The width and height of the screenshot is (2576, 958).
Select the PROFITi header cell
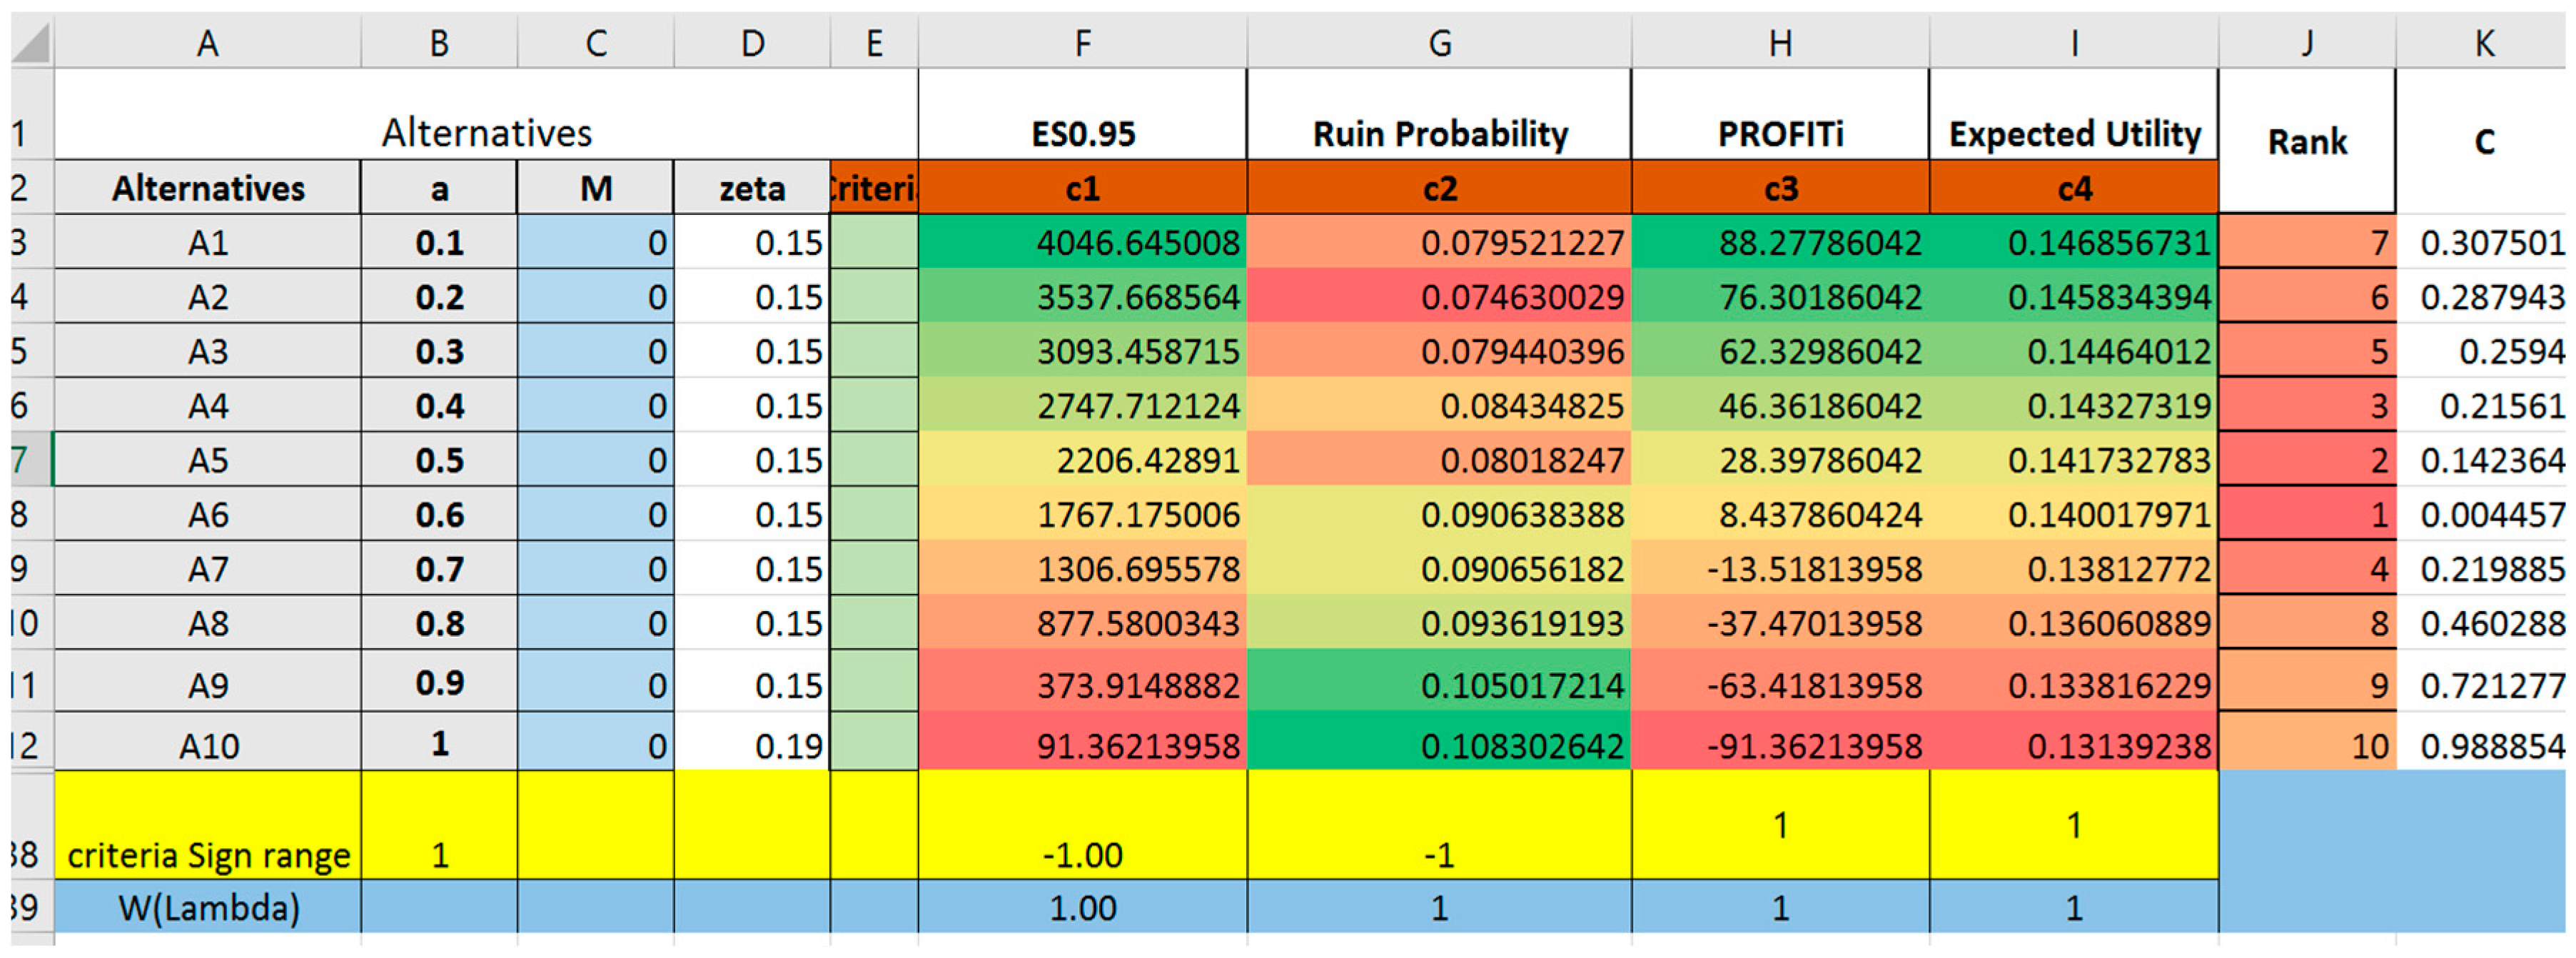pyautogui.click(x=1780, y=133)
